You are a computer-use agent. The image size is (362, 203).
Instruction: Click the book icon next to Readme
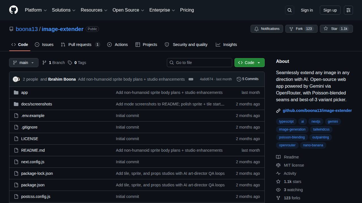click(278, 157)
